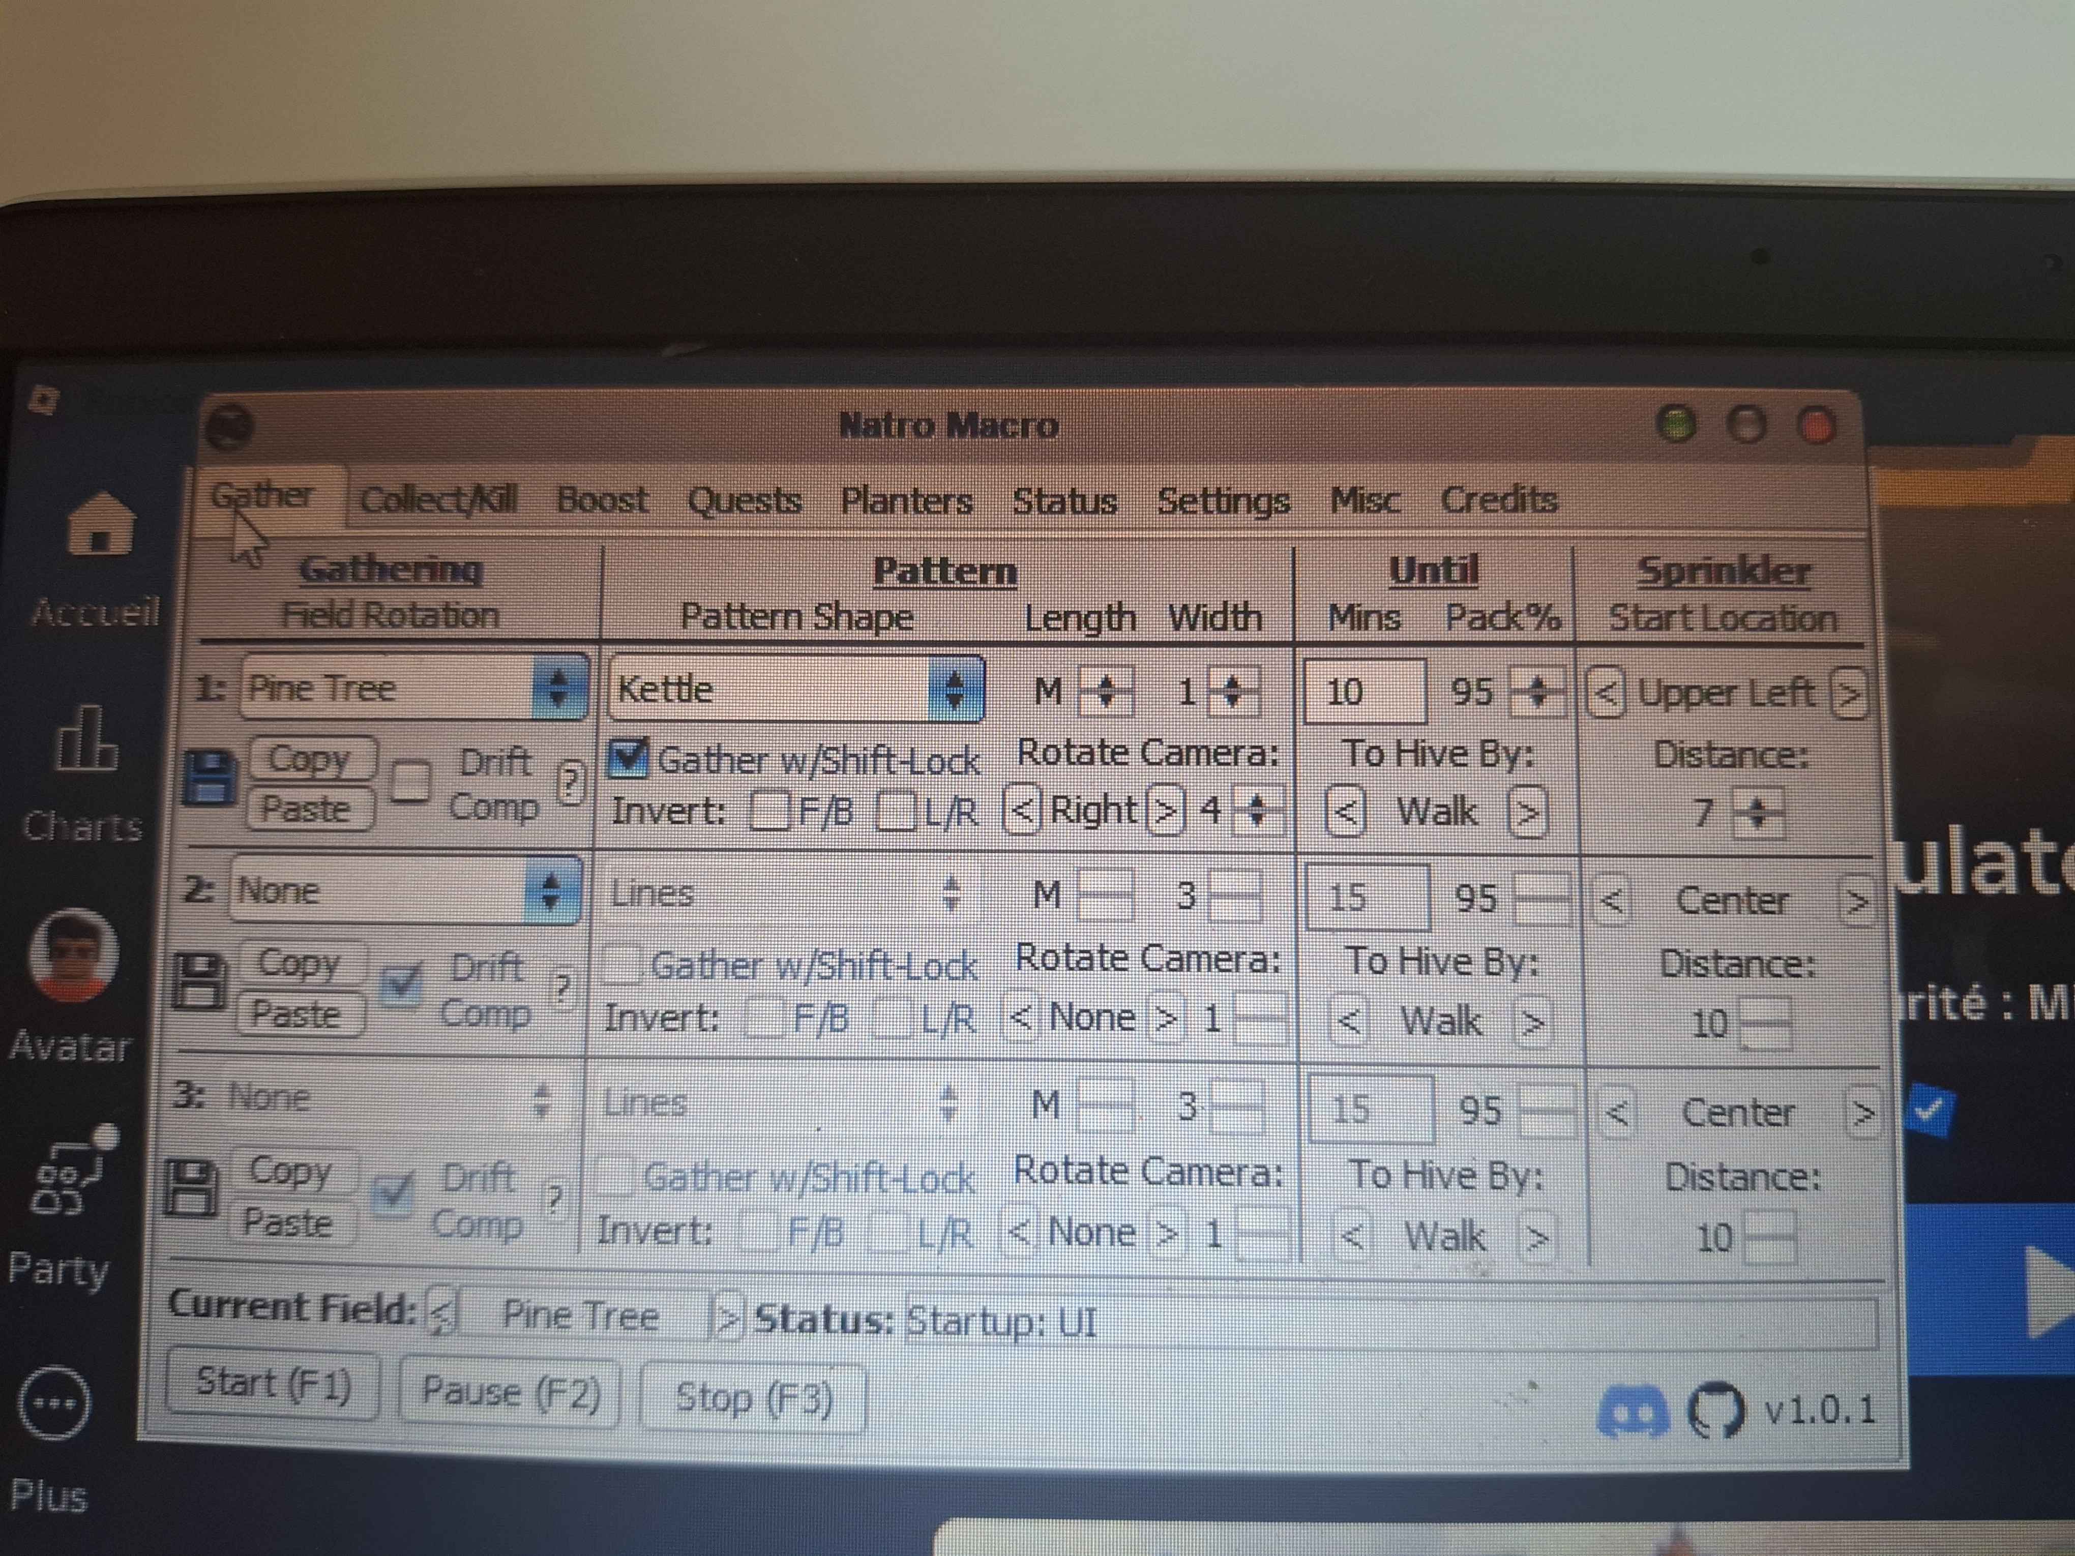Click the save icon for field 1
The width and height of the screenshot is (2075, 1556).
click(x=211, y=776)
